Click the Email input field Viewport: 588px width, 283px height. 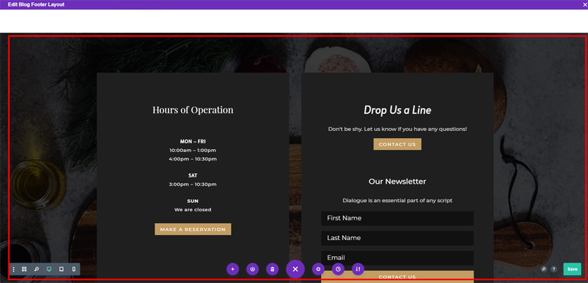[397, 258]
